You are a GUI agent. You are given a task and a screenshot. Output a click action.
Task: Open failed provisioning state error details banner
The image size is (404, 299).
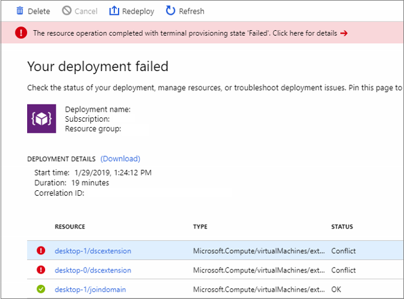[x=185, y=33]
